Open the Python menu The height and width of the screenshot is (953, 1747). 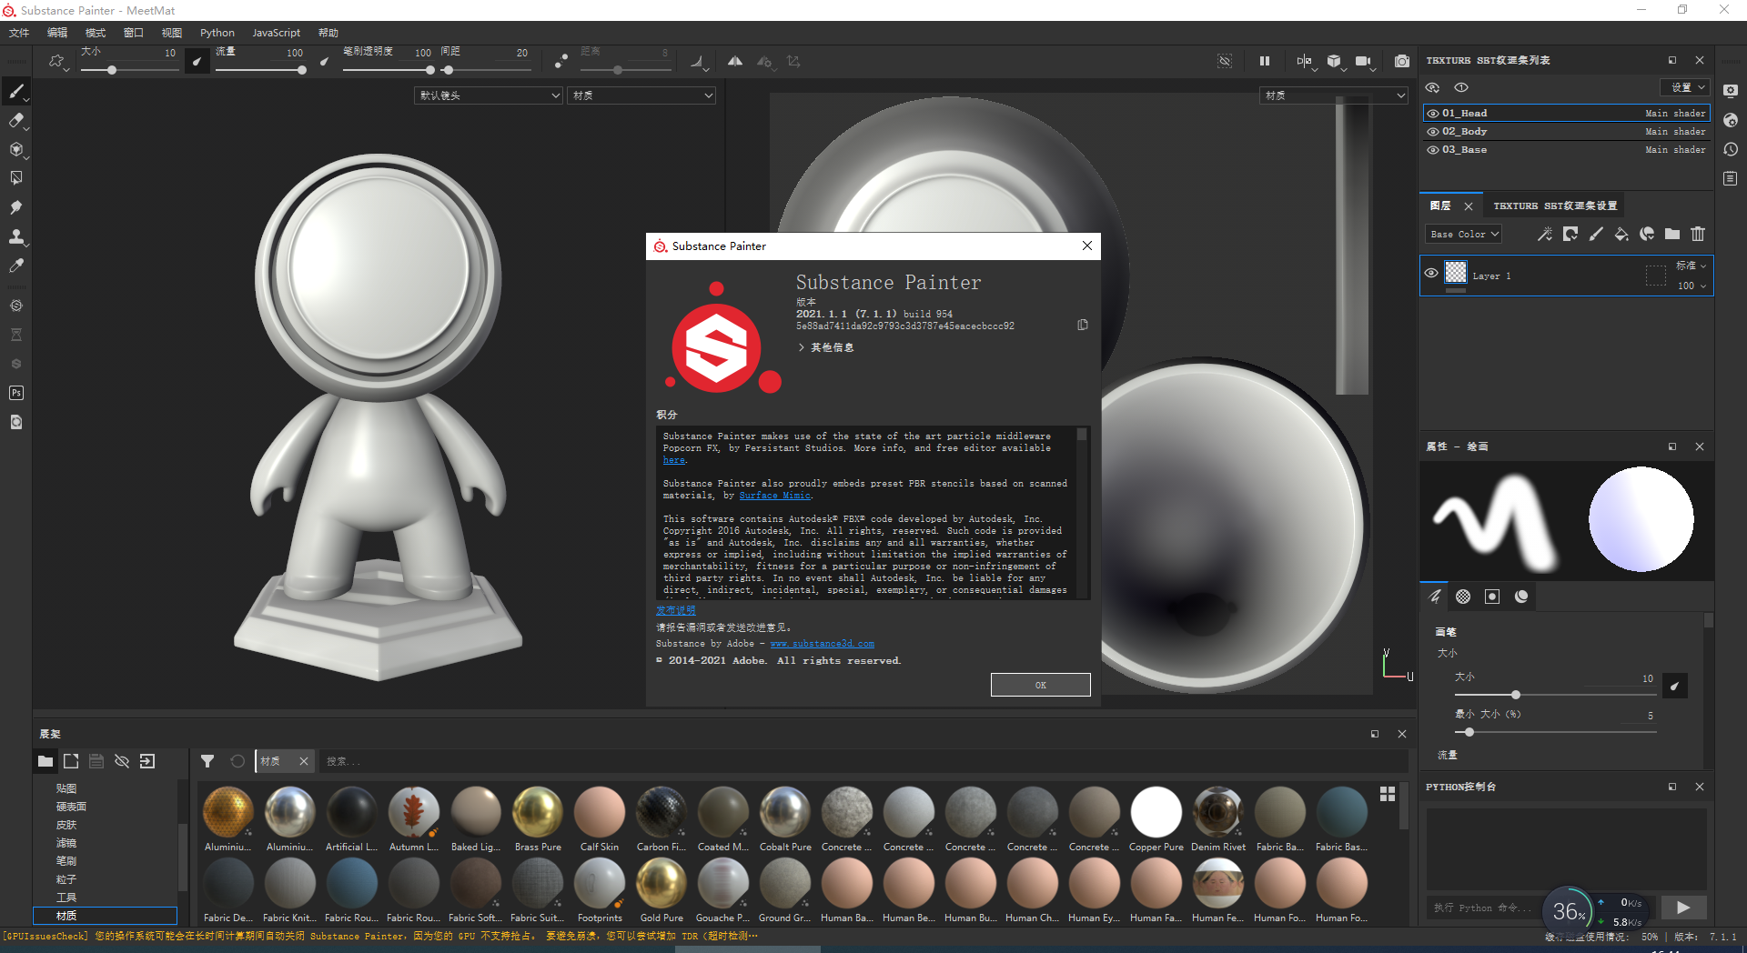217,33
